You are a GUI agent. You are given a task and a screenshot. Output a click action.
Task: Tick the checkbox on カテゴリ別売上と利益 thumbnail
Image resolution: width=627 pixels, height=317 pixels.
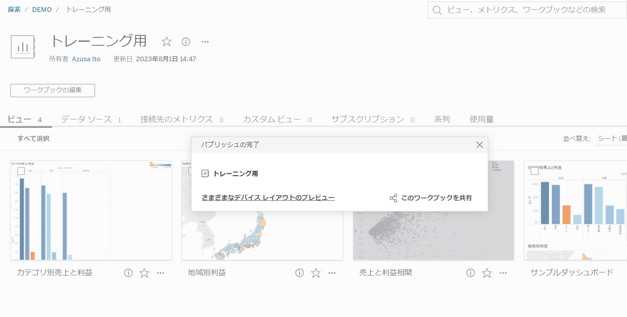21,171
